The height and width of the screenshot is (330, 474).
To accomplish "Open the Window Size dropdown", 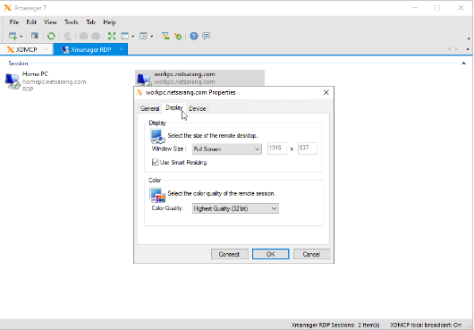I will [x=227, y=149].
